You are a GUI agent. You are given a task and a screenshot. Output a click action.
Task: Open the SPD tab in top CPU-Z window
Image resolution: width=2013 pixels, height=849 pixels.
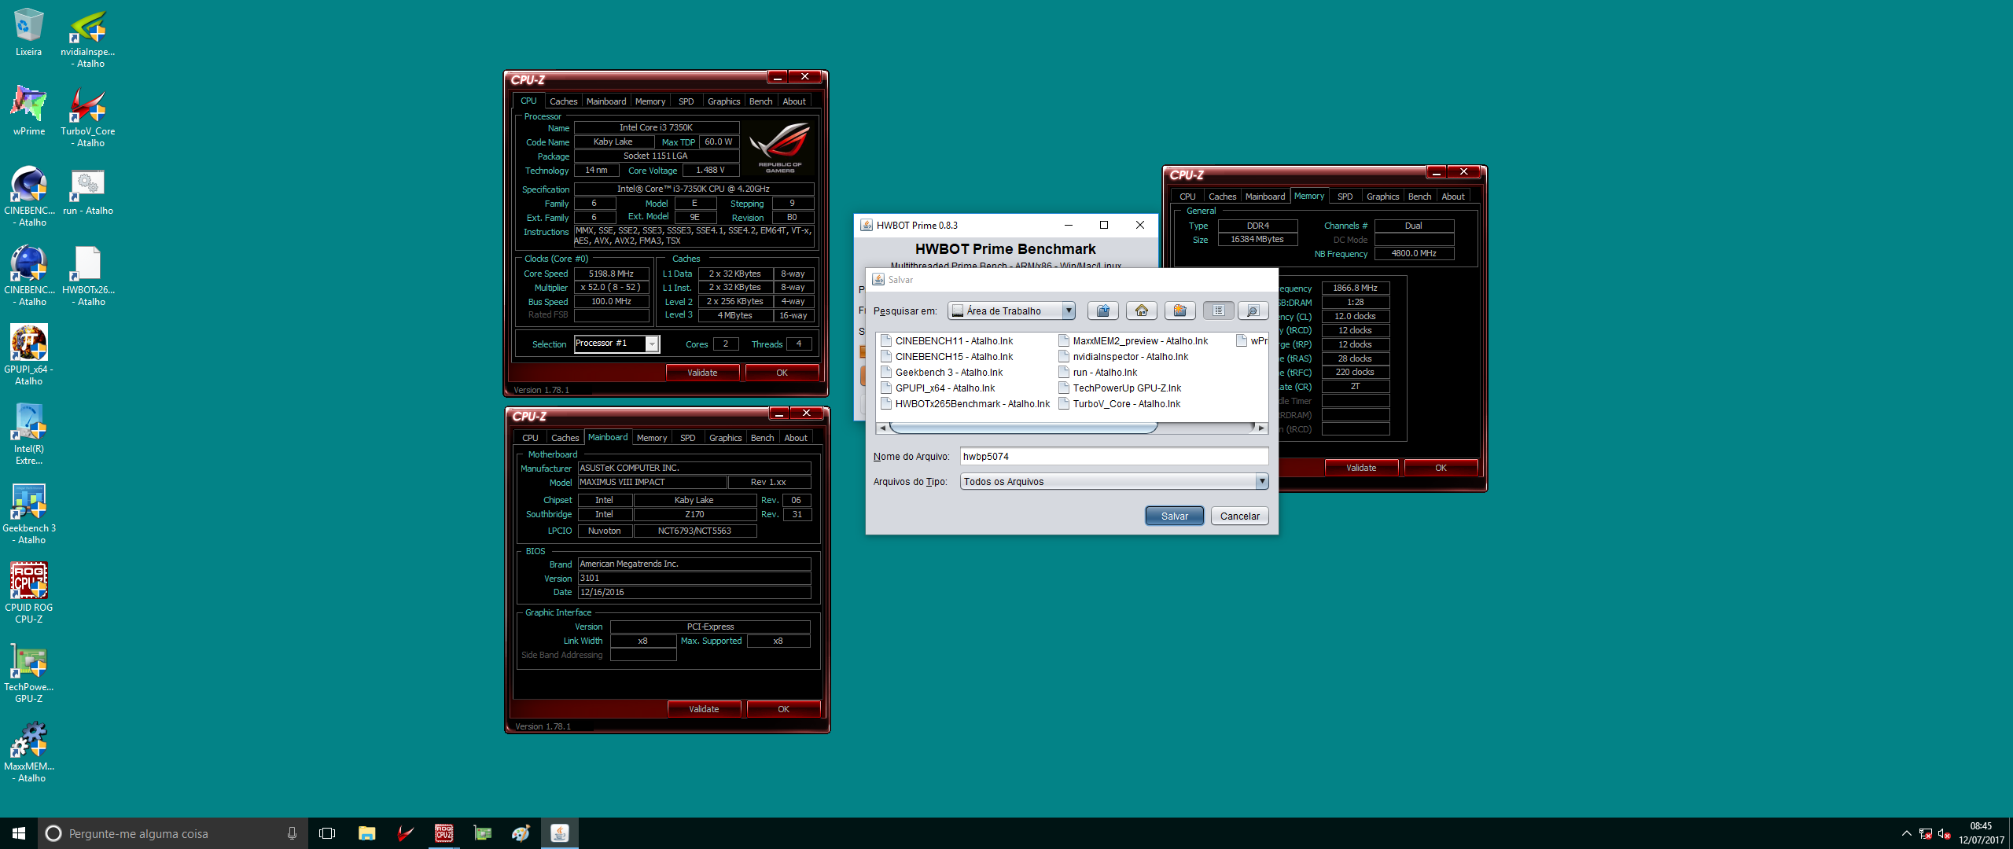tap(686, 101)
